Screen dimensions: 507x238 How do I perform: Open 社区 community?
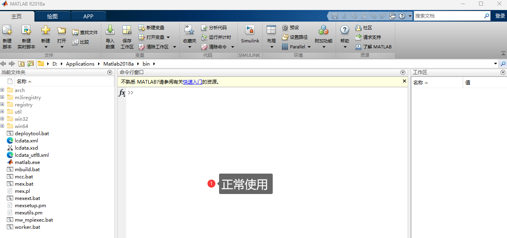364,28
